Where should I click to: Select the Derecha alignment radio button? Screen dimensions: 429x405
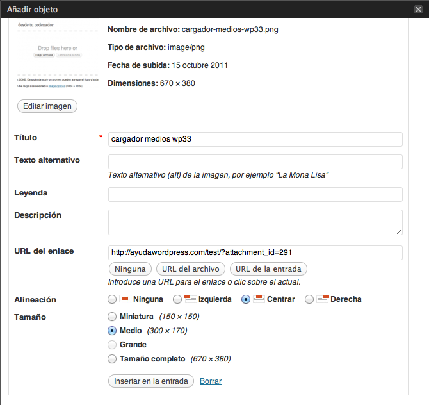click(310, 299)
